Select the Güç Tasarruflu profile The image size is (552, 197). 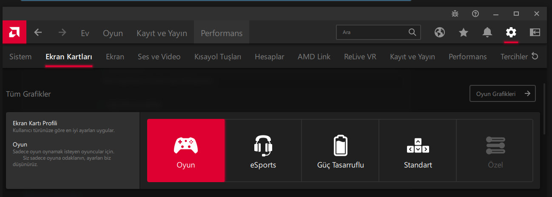340,151
